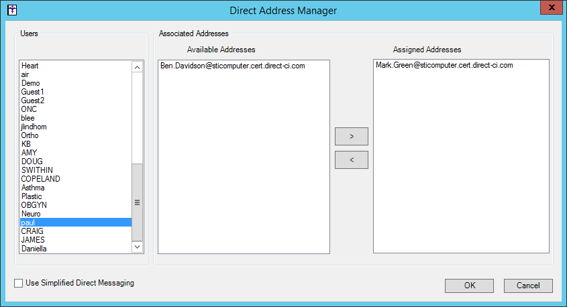Select Ben.Davidson address in Available Addresses
The width and height of the screenshot is (567, 307).
(232, 66)
